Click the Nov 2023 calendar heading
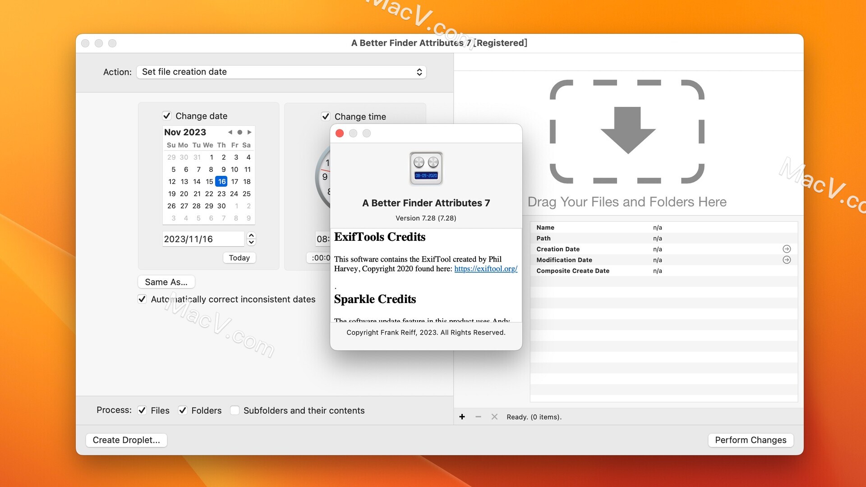Screen dimensions: 866x487 coord(185,132)
